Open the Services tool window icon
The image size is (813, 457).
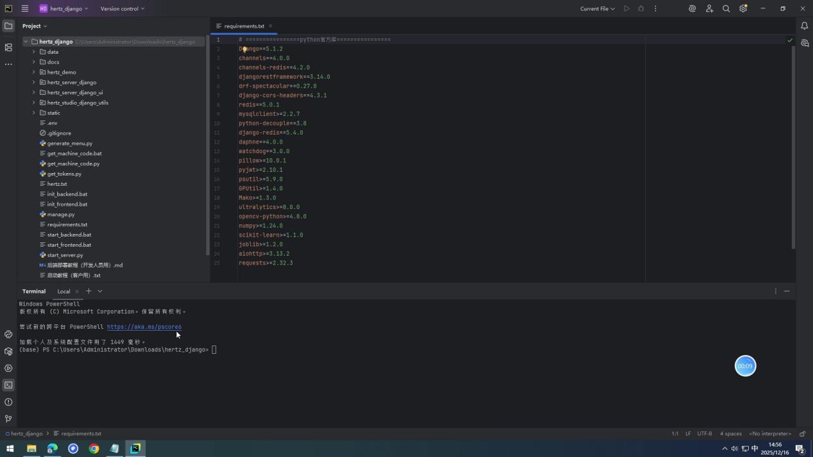[x=8, y=351]
